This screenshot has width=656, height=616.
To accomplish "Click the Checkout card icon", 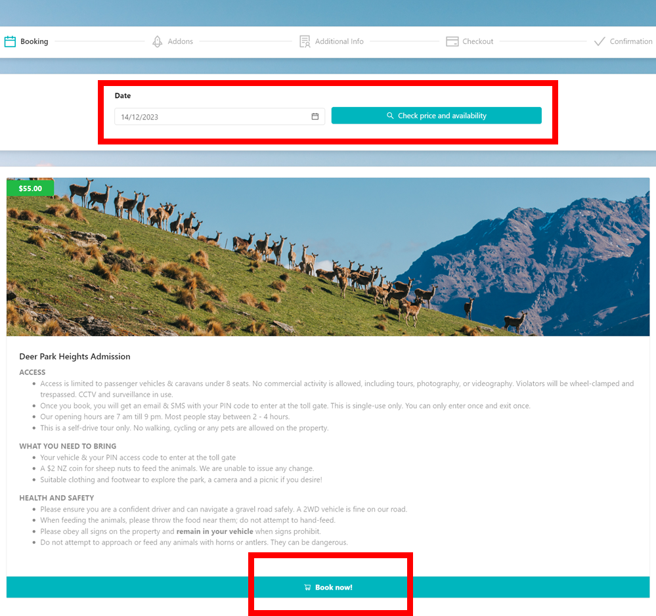I will [x=452, y=41].
